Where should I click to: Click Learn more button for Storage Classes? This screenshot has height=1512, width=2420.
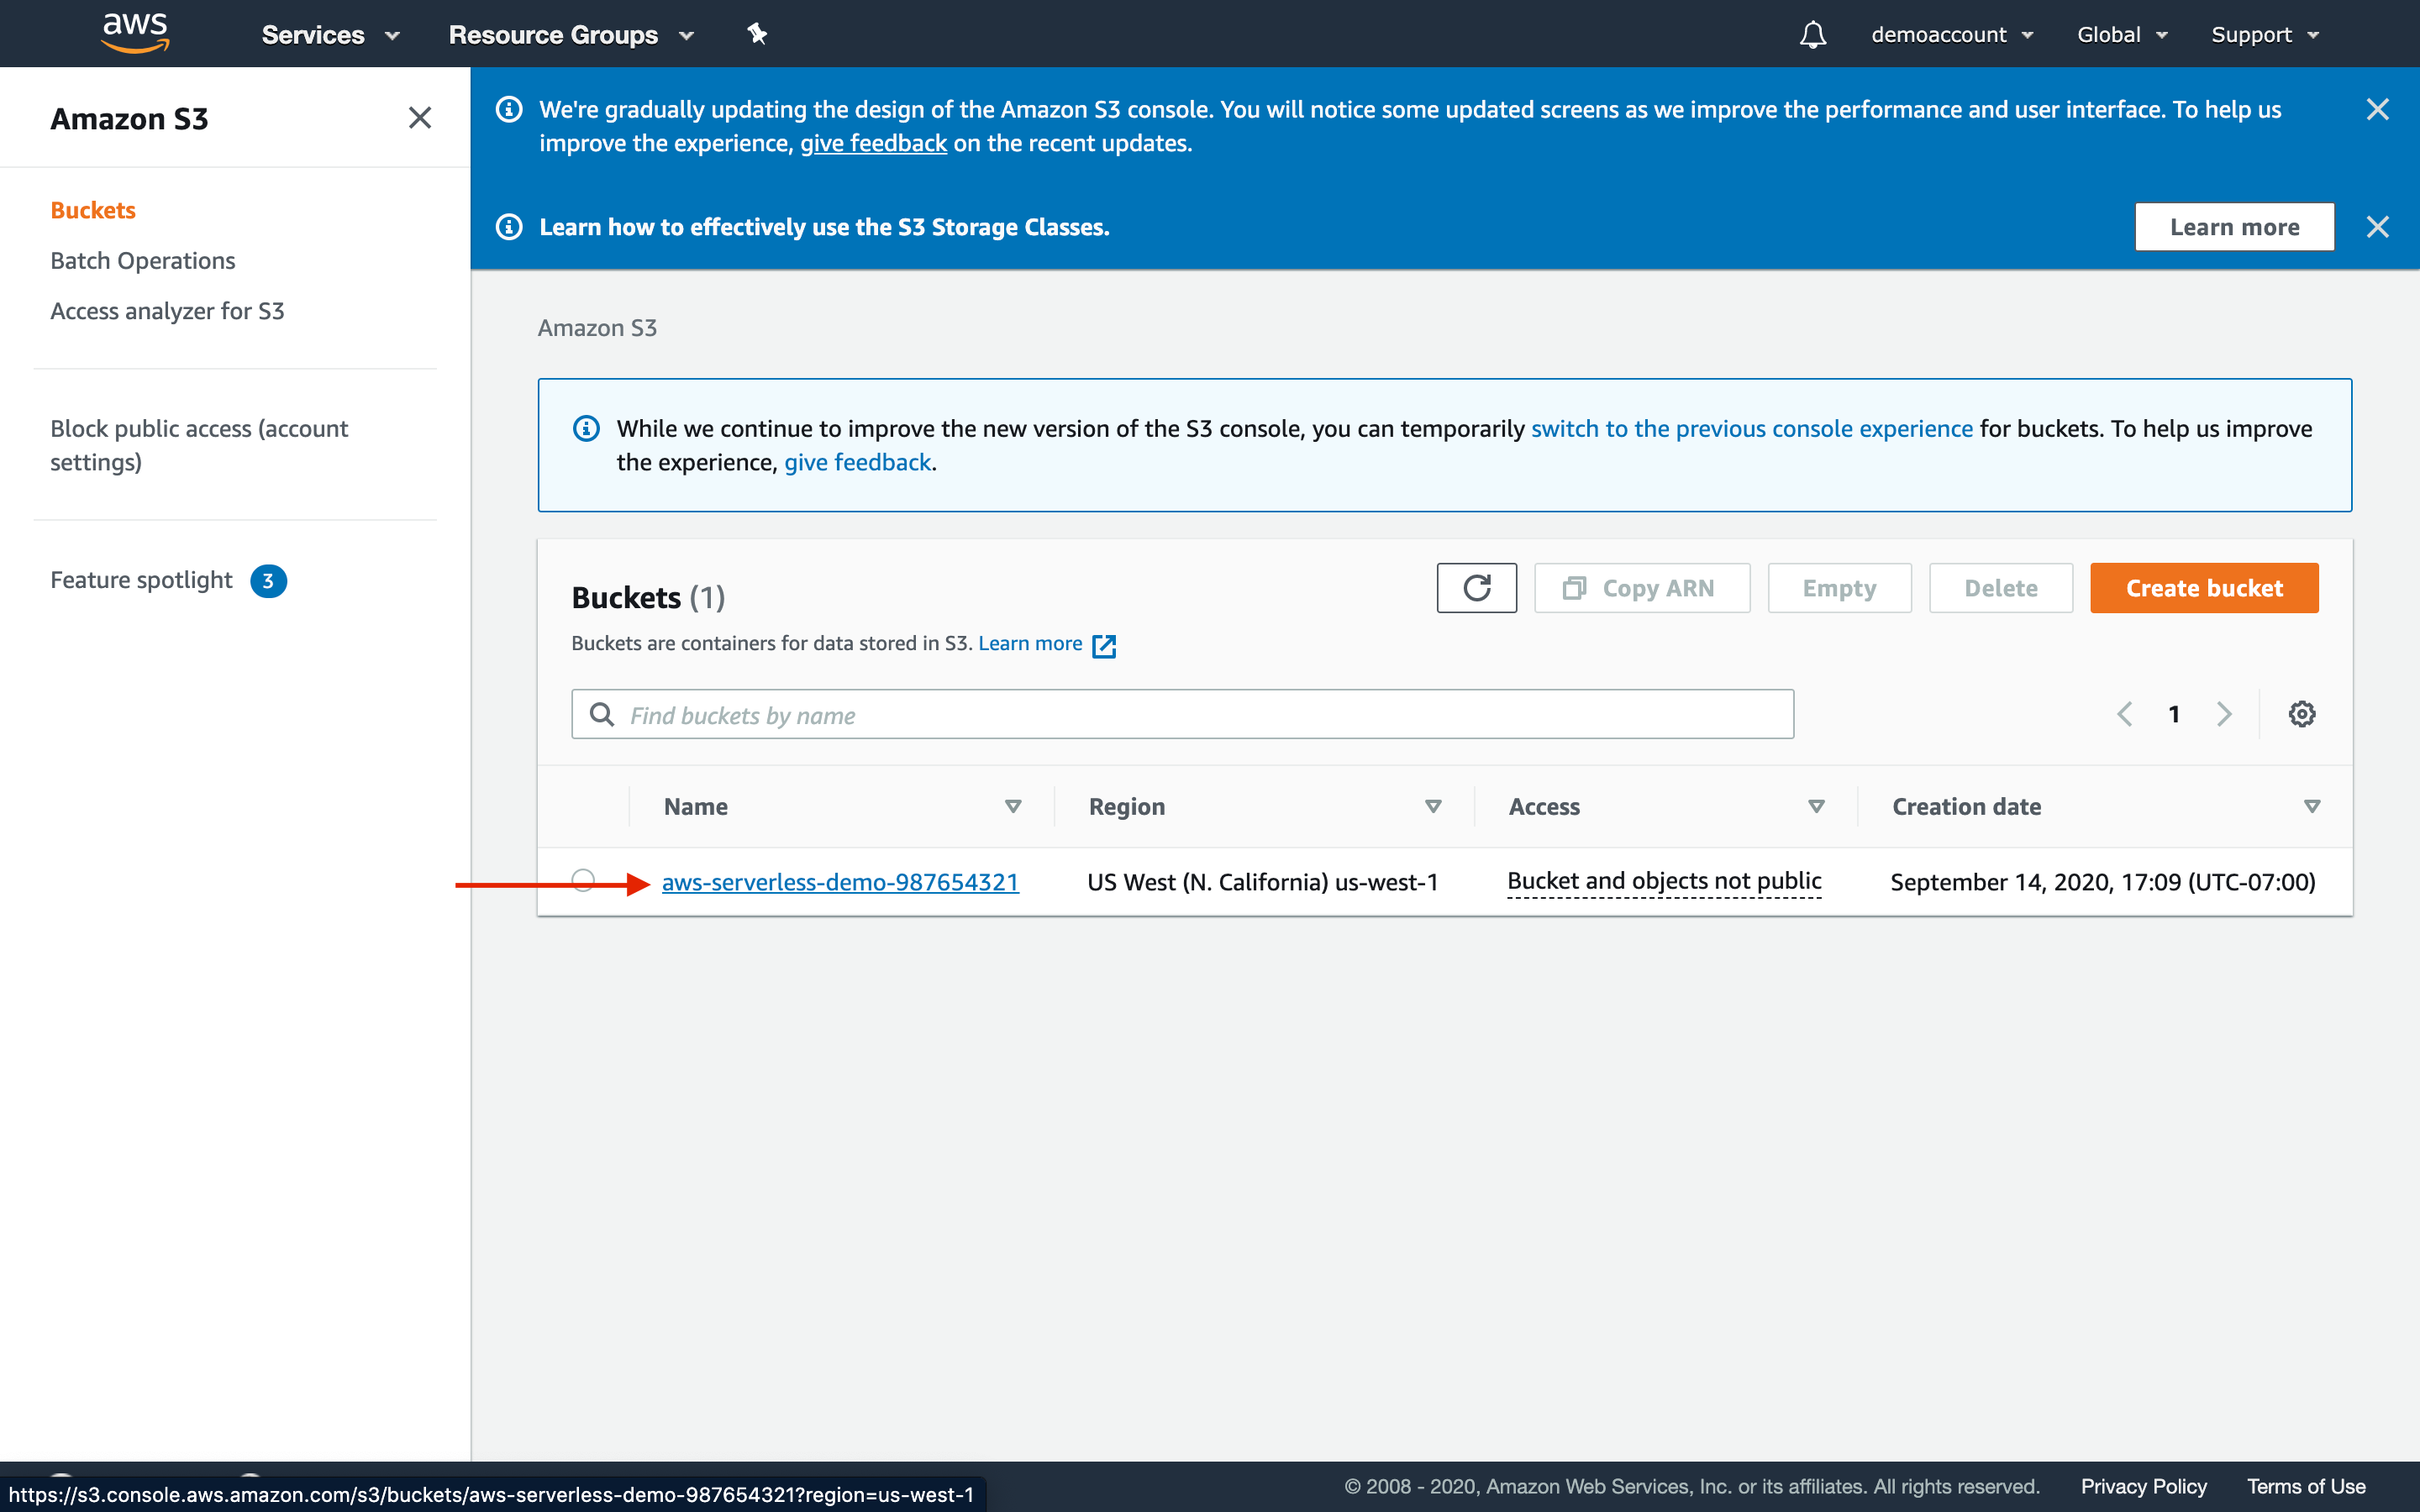[x=2234, y=227]
